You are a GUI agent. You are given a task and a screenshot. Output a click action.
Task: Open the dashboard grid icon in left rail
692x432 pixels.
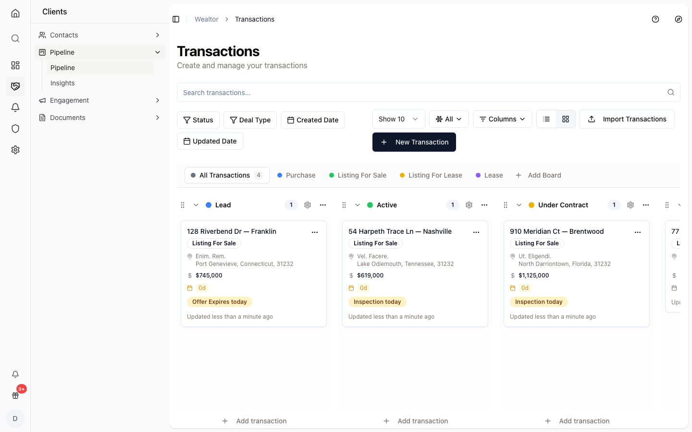pos(15,65)
